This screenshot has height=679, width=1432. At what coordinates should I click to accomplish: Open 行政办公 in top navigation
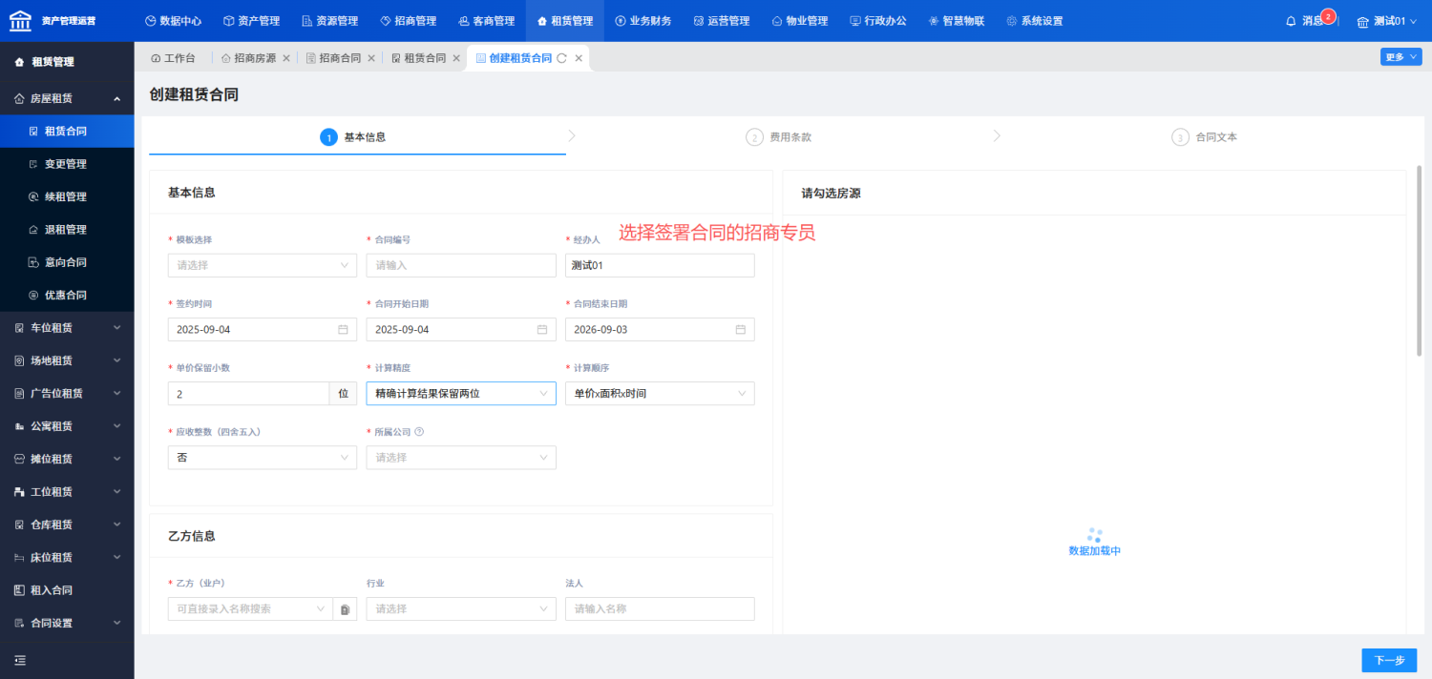(x=877, y=21)
